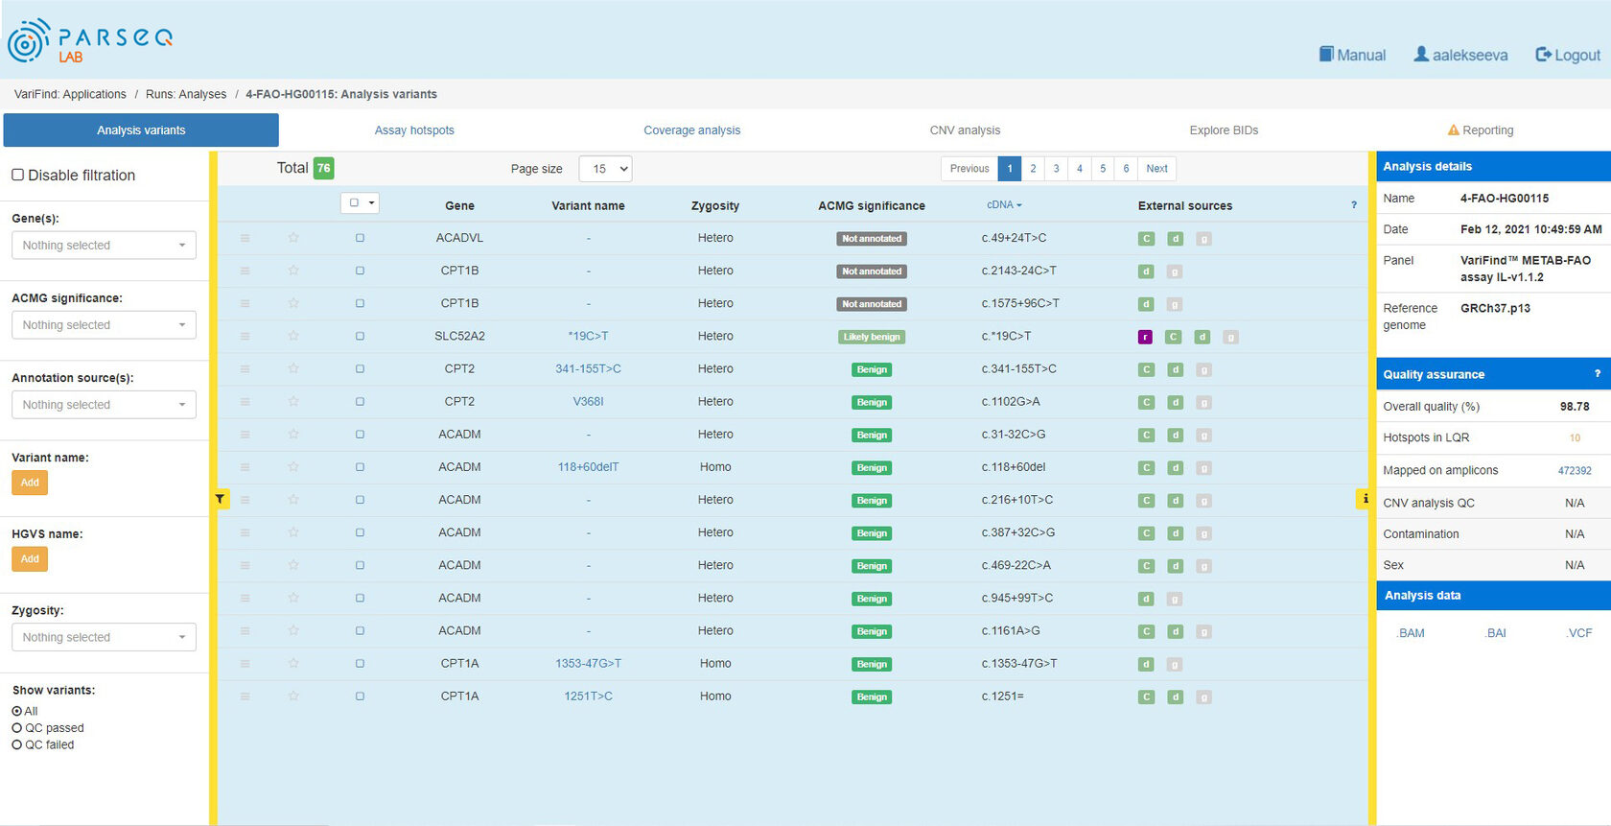This screenshot has height=826, width=1611.
Task: Open the aalekseeva user profile
Action: tap(1460, 55)
